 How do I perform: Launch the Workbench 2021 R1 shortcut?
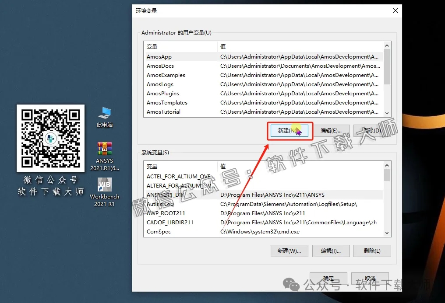coord(105,186)
